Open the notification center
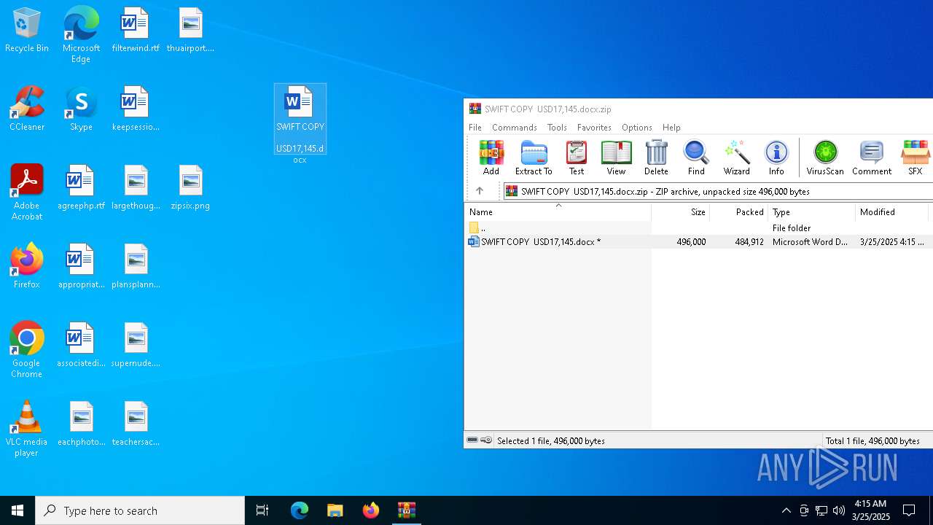This screenshot has height=525, width=933. (909, 510)
